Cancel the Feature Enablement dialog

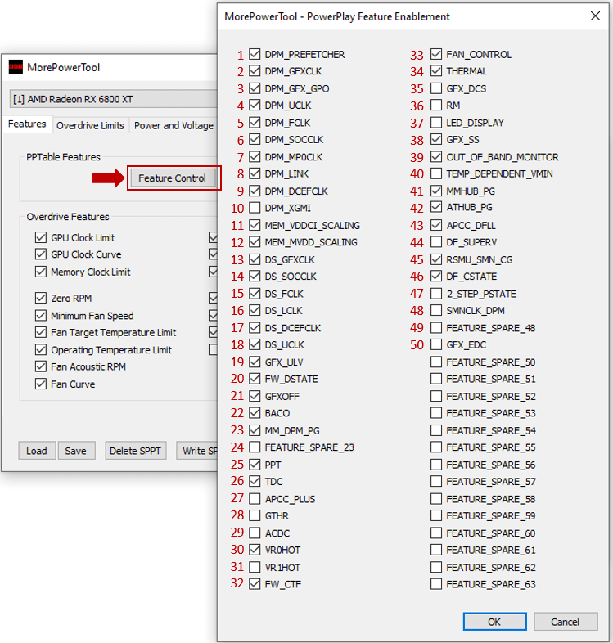point(565,622)
